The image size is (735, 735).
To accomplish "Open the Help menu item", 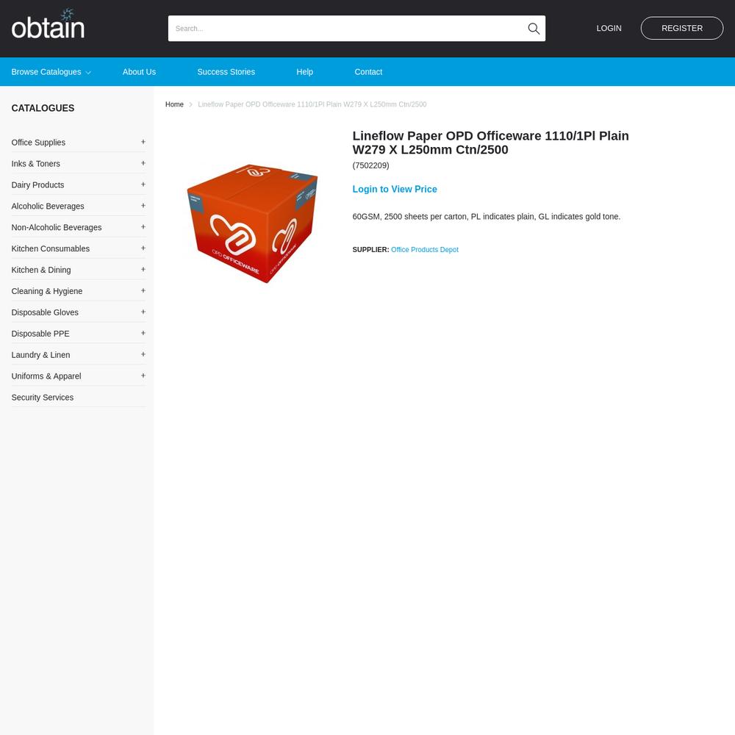I will coord(305,72).
